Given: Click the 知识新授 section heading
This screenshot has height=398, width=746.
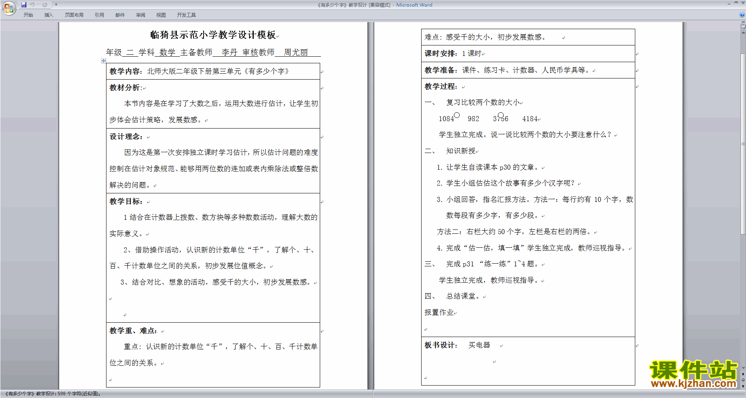Looking at the screenshot, I should pos(461,151).
